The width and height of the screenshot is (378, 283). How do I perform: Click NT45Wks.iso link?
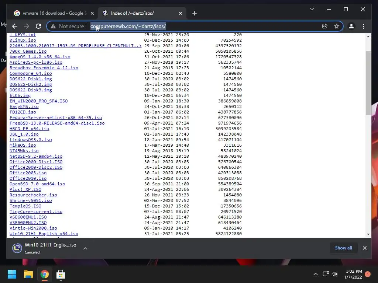24,151
